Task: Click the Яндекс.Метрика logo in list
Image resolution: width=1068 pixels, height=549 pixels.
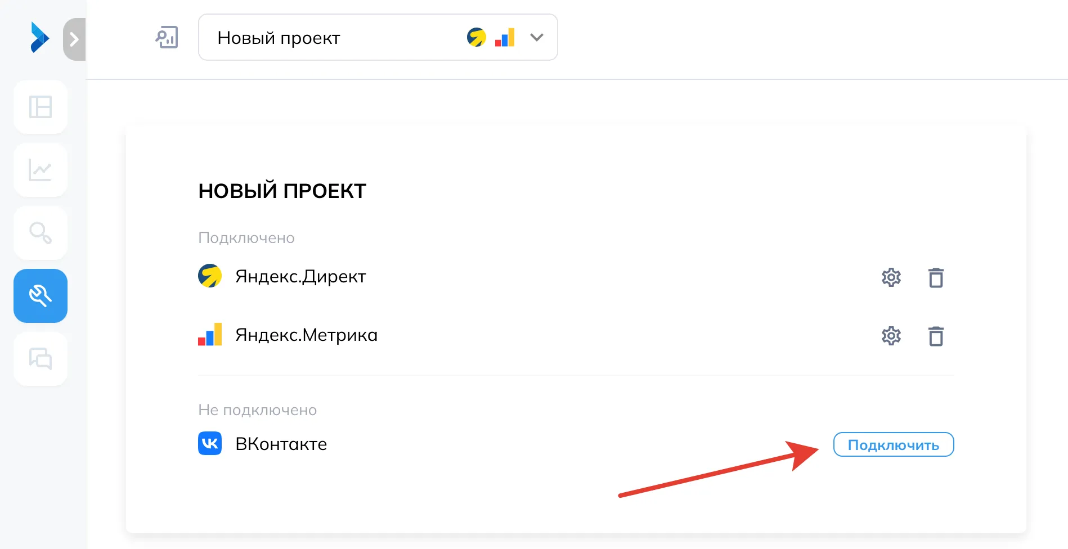Action: pyautogui.click(x=210, y=334)
